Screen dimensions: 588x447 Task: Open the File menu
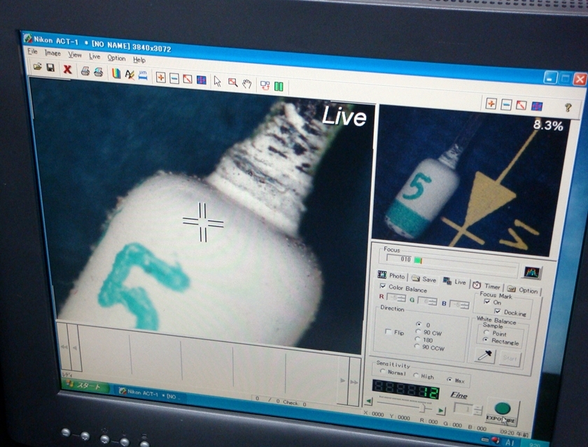pyautogui.click(x=32, y=51)
